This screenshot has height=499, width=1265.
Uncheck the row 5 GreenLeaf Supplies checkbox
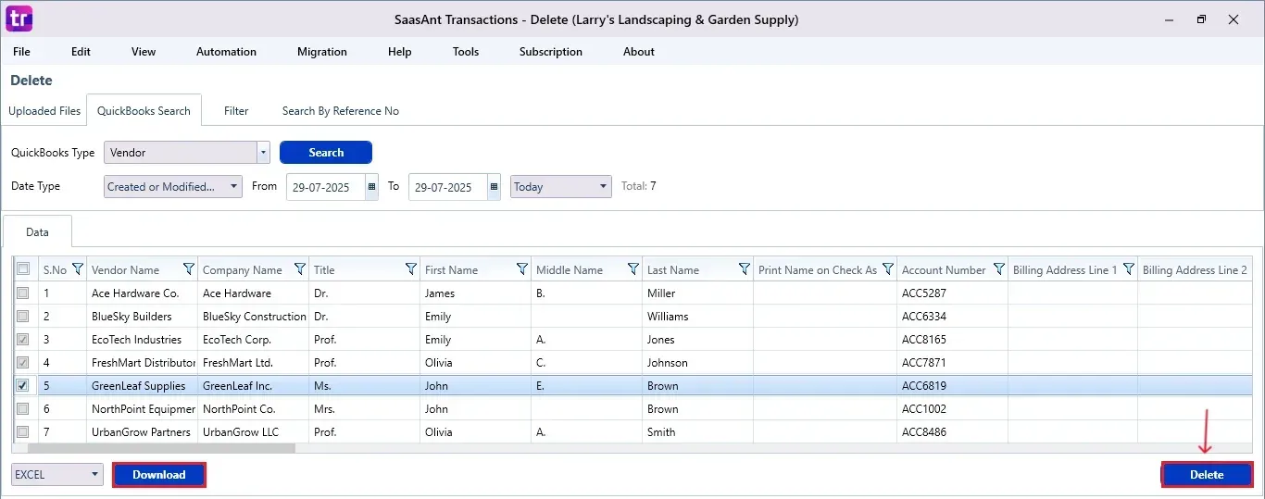[x=23, y=385]
